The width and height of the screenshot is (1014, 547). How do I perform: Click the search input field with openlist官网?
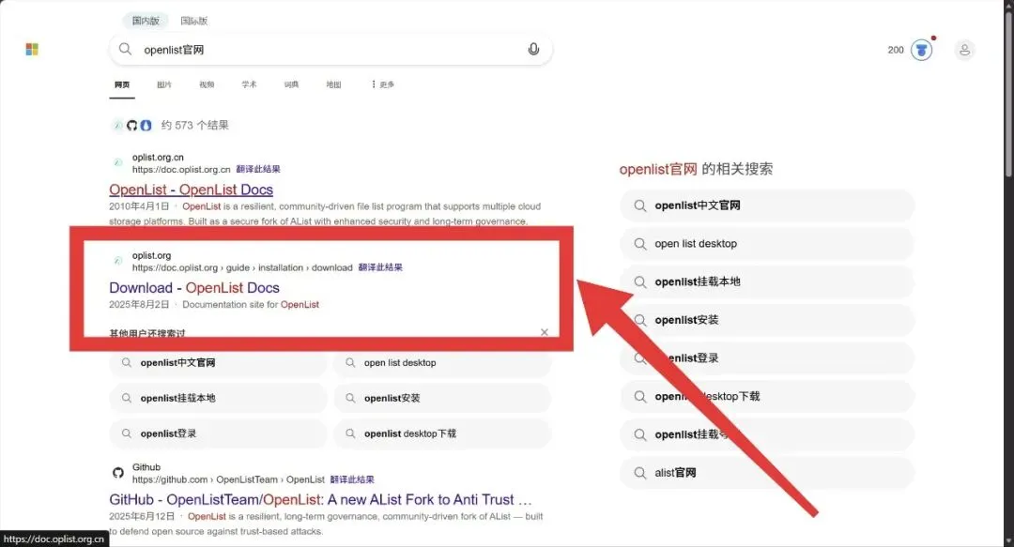(330, 50)
